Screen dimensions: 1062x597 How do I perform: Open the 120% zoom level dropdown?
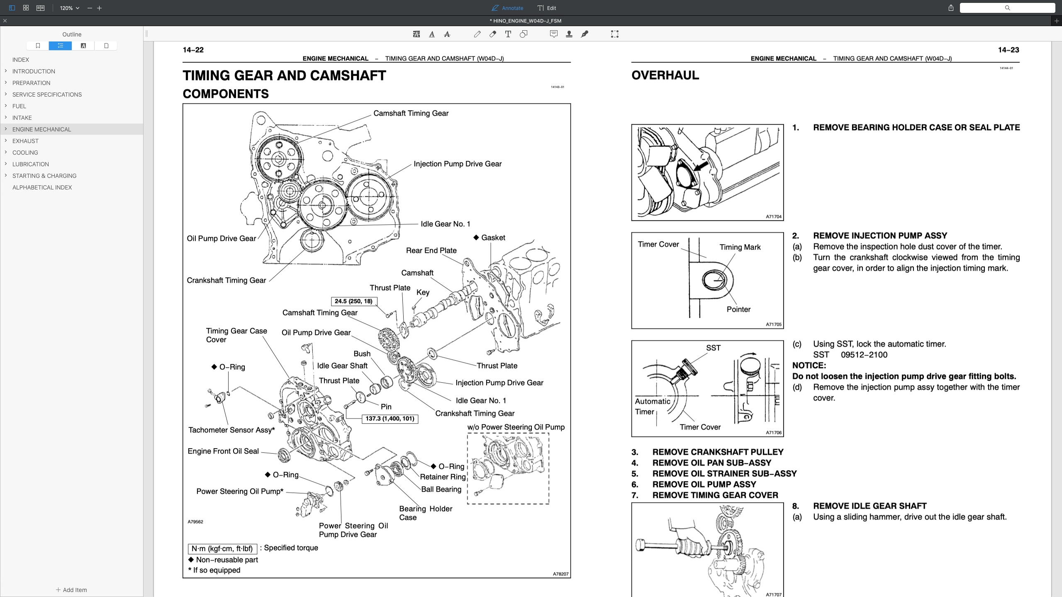click(x=69, y=8)
